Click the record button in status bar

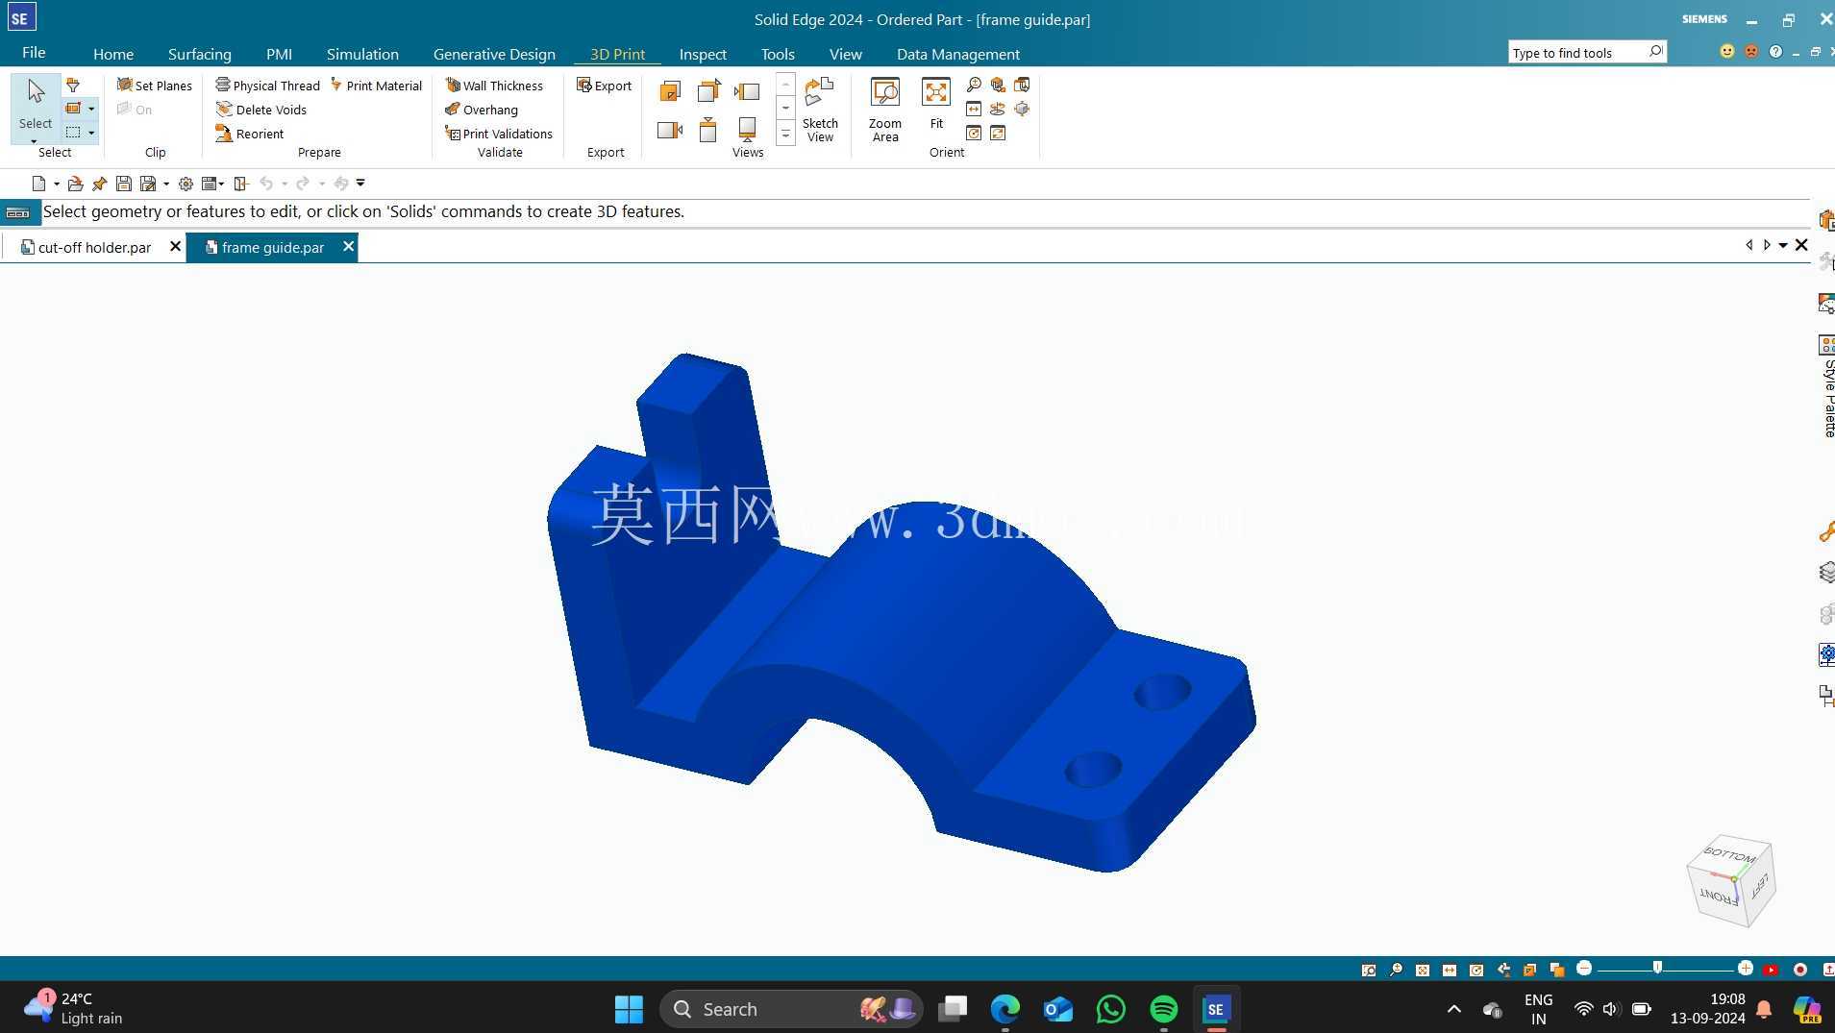tap(1800, 970)
